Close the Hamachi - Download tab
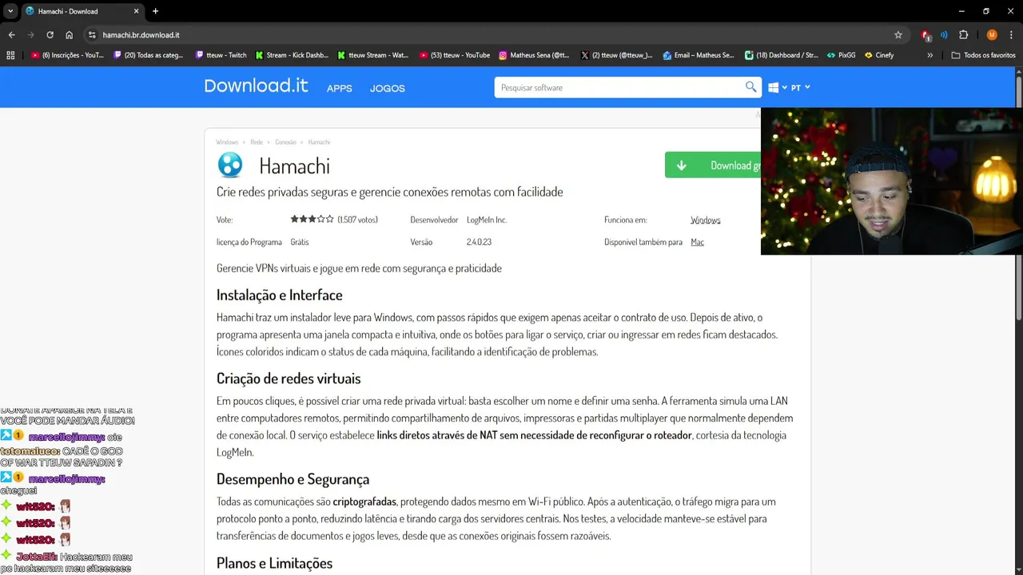The width and height of the screenshot is (1023, 575). pyautogui.click(x=136, y=11)
